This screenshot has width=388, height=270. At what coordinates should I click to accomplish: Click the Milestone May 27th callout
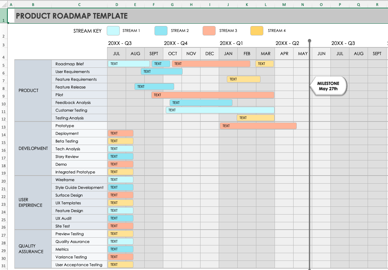coord(328,86)
